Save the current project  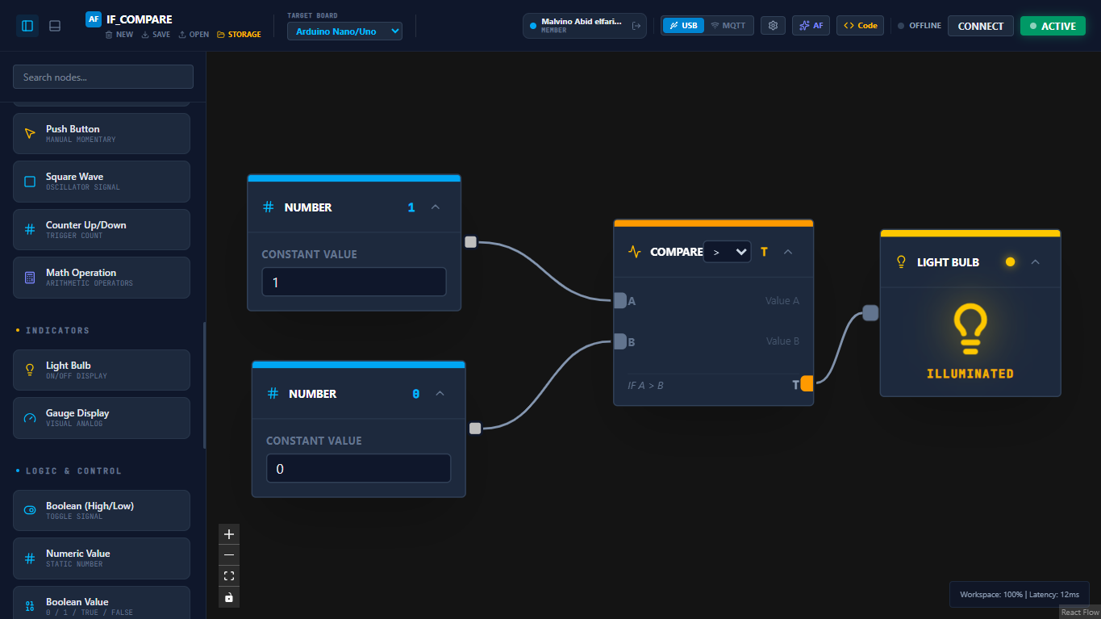click(x=156, y=35)
